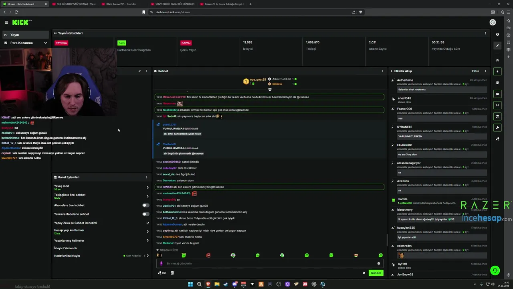Viewport: 513px width, 289px height.
Task: Open the three-dot menu of Yayın İstatistikleri
Action: pyautogui.click(x=485, y=33)
